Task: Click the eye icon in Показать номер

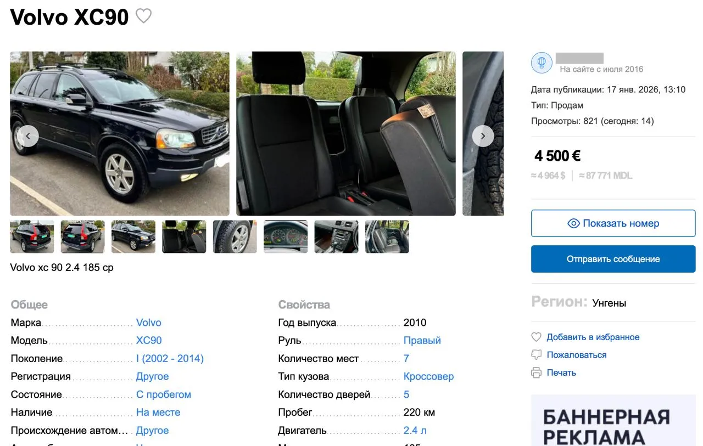Action: point(573,223)
